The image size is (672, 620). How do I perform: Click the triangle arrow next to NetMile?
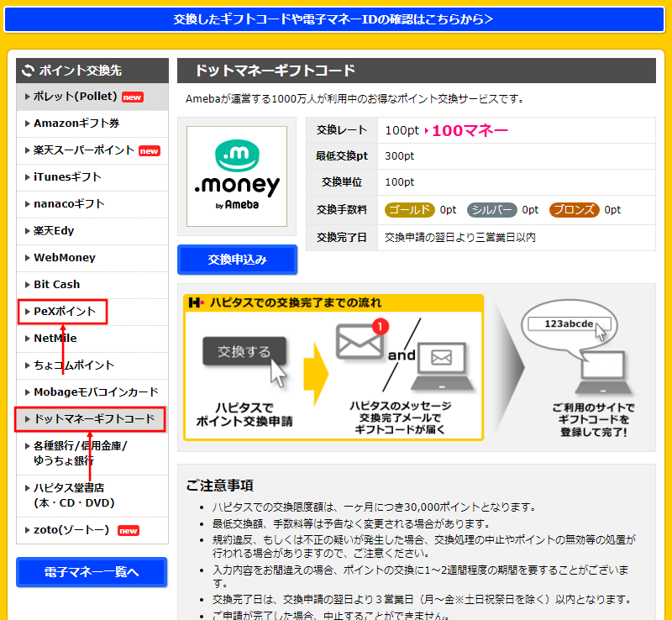tap(28, 339)
